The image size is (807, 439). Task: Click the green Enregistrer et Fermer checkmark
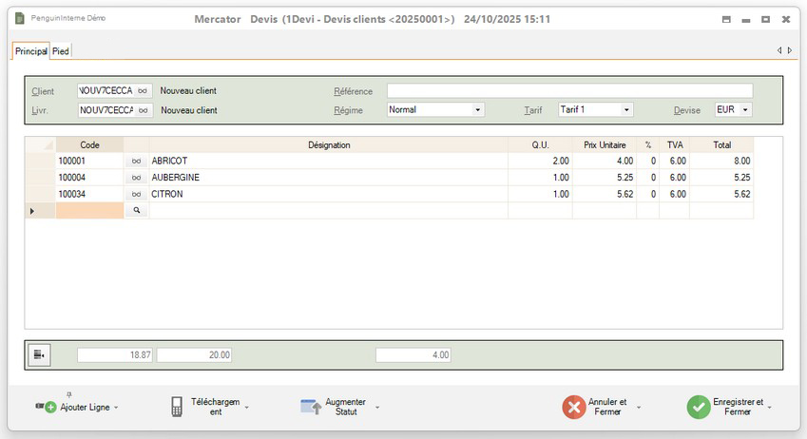pos(699,407)
